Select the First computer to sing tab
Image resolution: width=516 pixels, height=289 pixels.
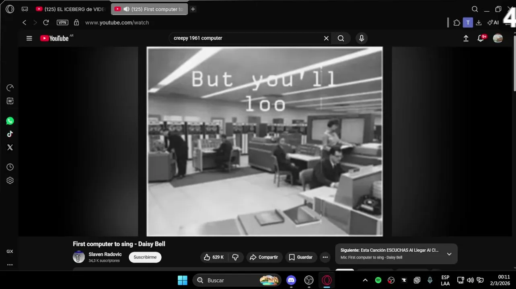150,9
